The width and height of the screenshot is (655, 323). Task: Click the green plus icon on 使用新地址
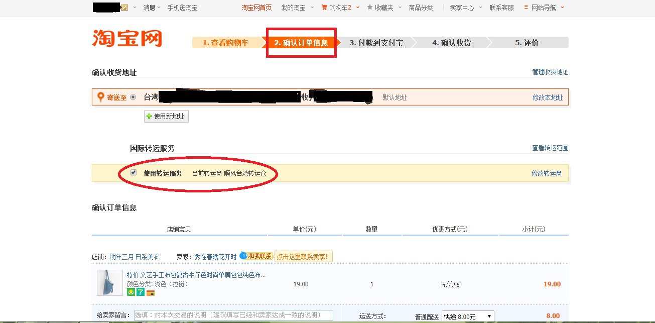pyautogui.click(x=149, y=117)
